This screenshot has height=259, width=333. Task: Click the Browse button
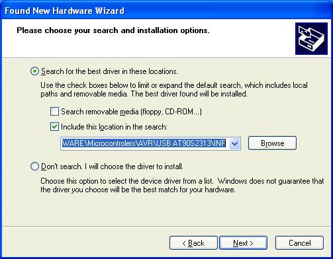point(272,143)
